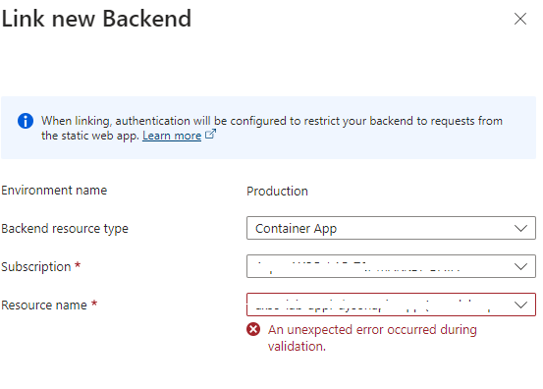Click the Environment name label

54,191
